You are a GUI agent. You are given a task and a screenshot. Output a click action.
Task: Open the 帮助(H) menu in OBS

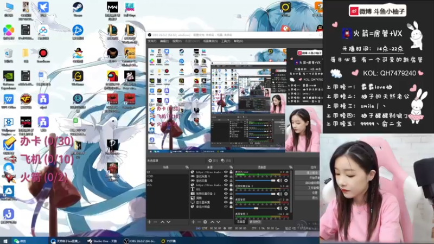click(x=238, y=41)
